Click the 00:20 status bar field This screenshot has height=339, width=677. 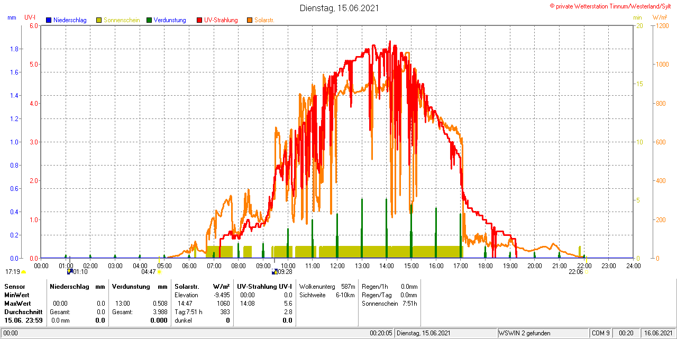coord(627,333)
